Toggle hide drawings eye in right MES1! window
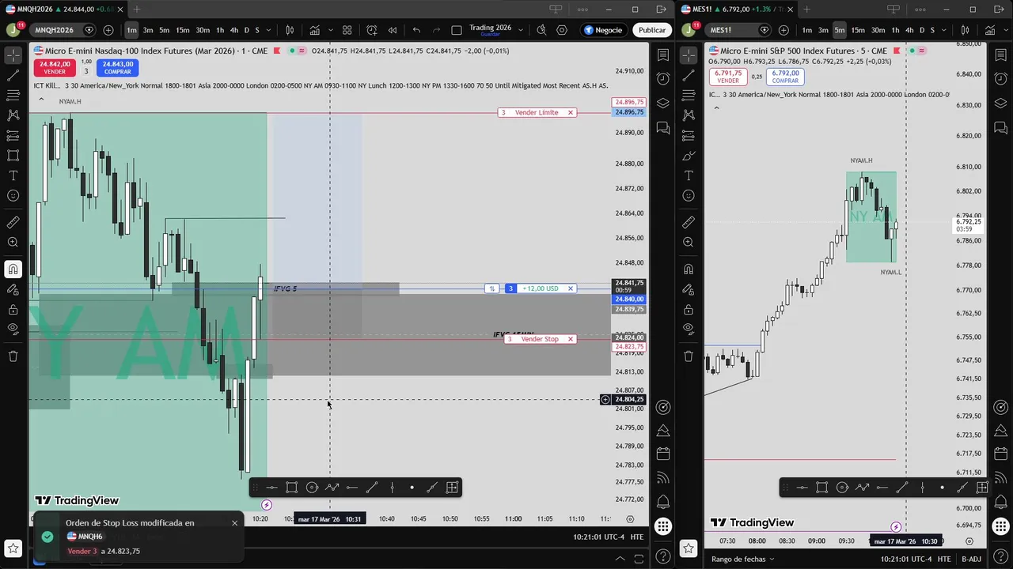The width and height of the screenshot is (1013, 569). pyautogui.click(x=689, y=329)
